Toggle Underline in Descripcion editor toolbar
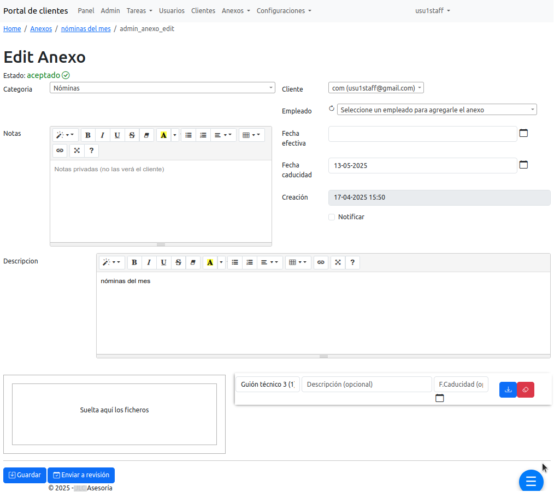This screenshot has width=554, height=492. [163, 262]
